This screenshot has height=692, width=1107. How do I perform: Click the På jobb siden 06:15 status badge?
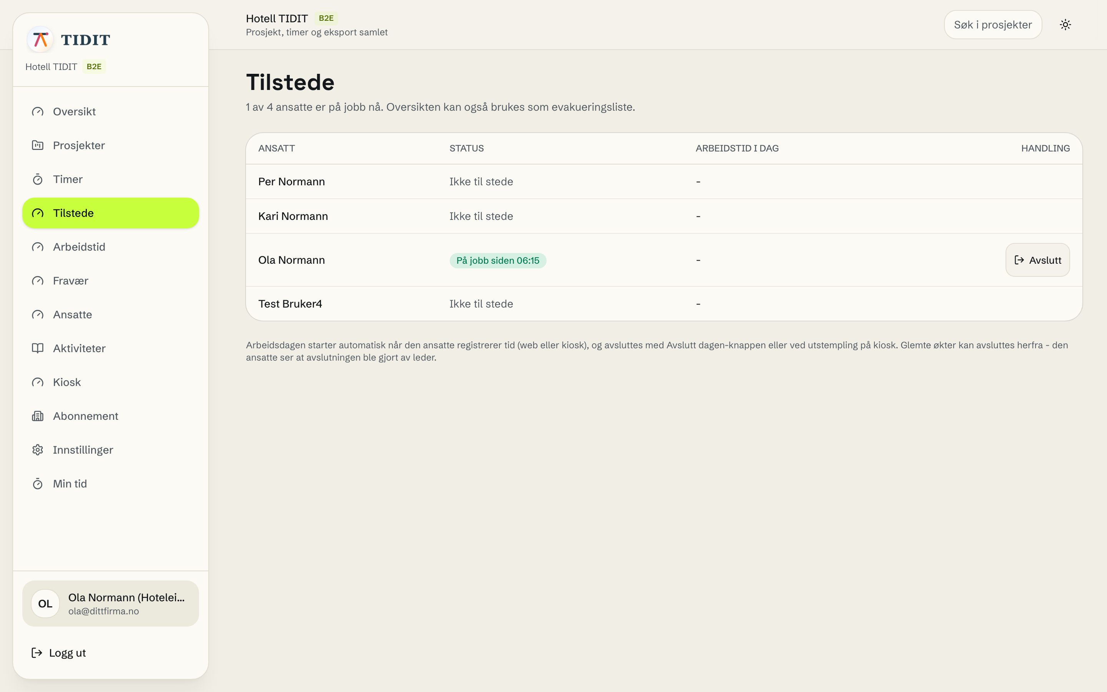(498, 260)
